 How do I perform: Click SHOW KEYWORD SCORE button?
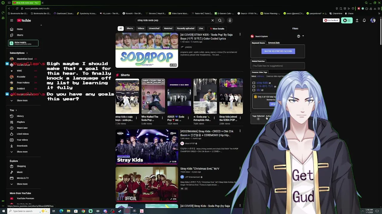click(x=278, y=51)
